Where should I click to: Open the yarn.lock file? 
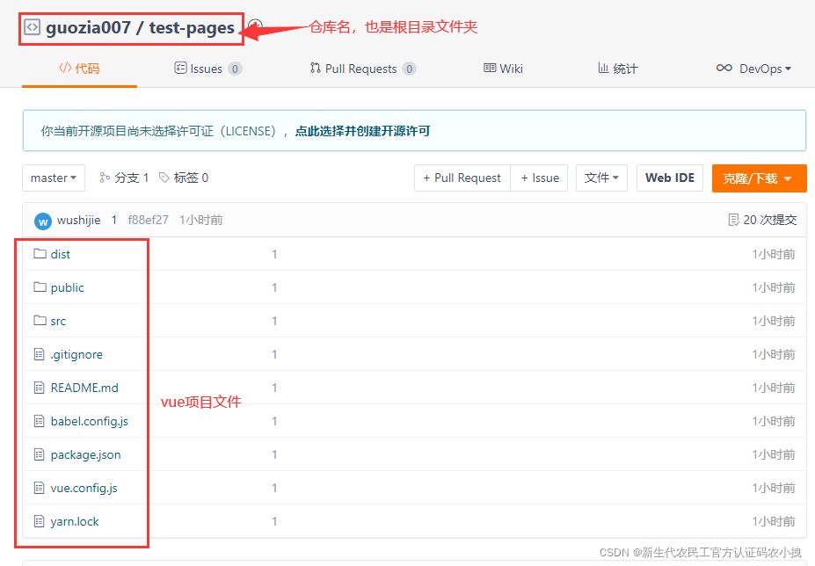pos(75,521)
